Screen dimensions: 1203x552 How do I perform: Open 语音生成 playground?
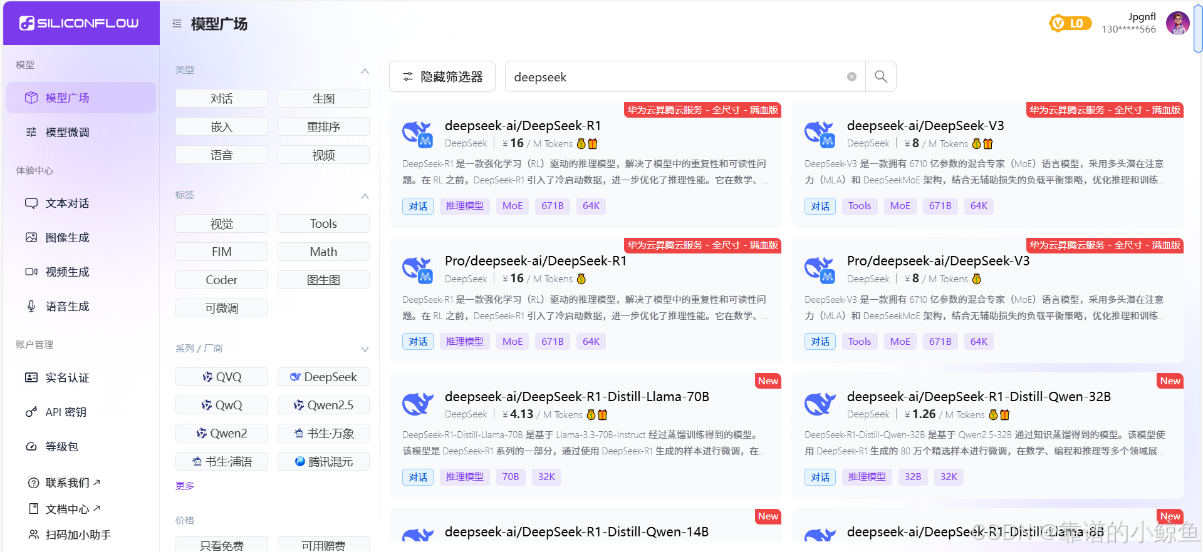(x=81, y=307)
